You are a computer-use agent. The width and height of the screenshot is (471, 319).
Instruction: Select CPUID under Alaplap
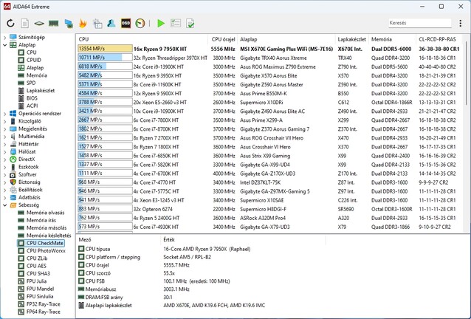point(34,60)
